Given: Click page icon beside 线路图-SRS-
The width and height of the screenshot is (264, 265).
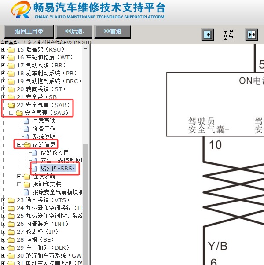Looking at the screenshot, I should pos(34,169).
